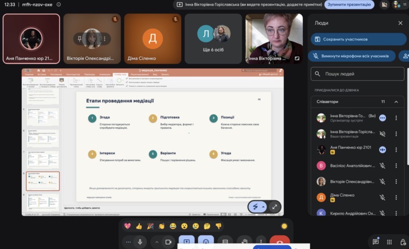This screenshot has height=249, width=409.
Task: Open the bottom bar more options menu
Action: (261, 242)
